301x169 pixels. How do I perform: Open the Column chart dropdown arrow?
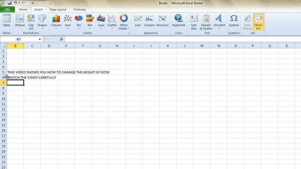pos(56,29)
